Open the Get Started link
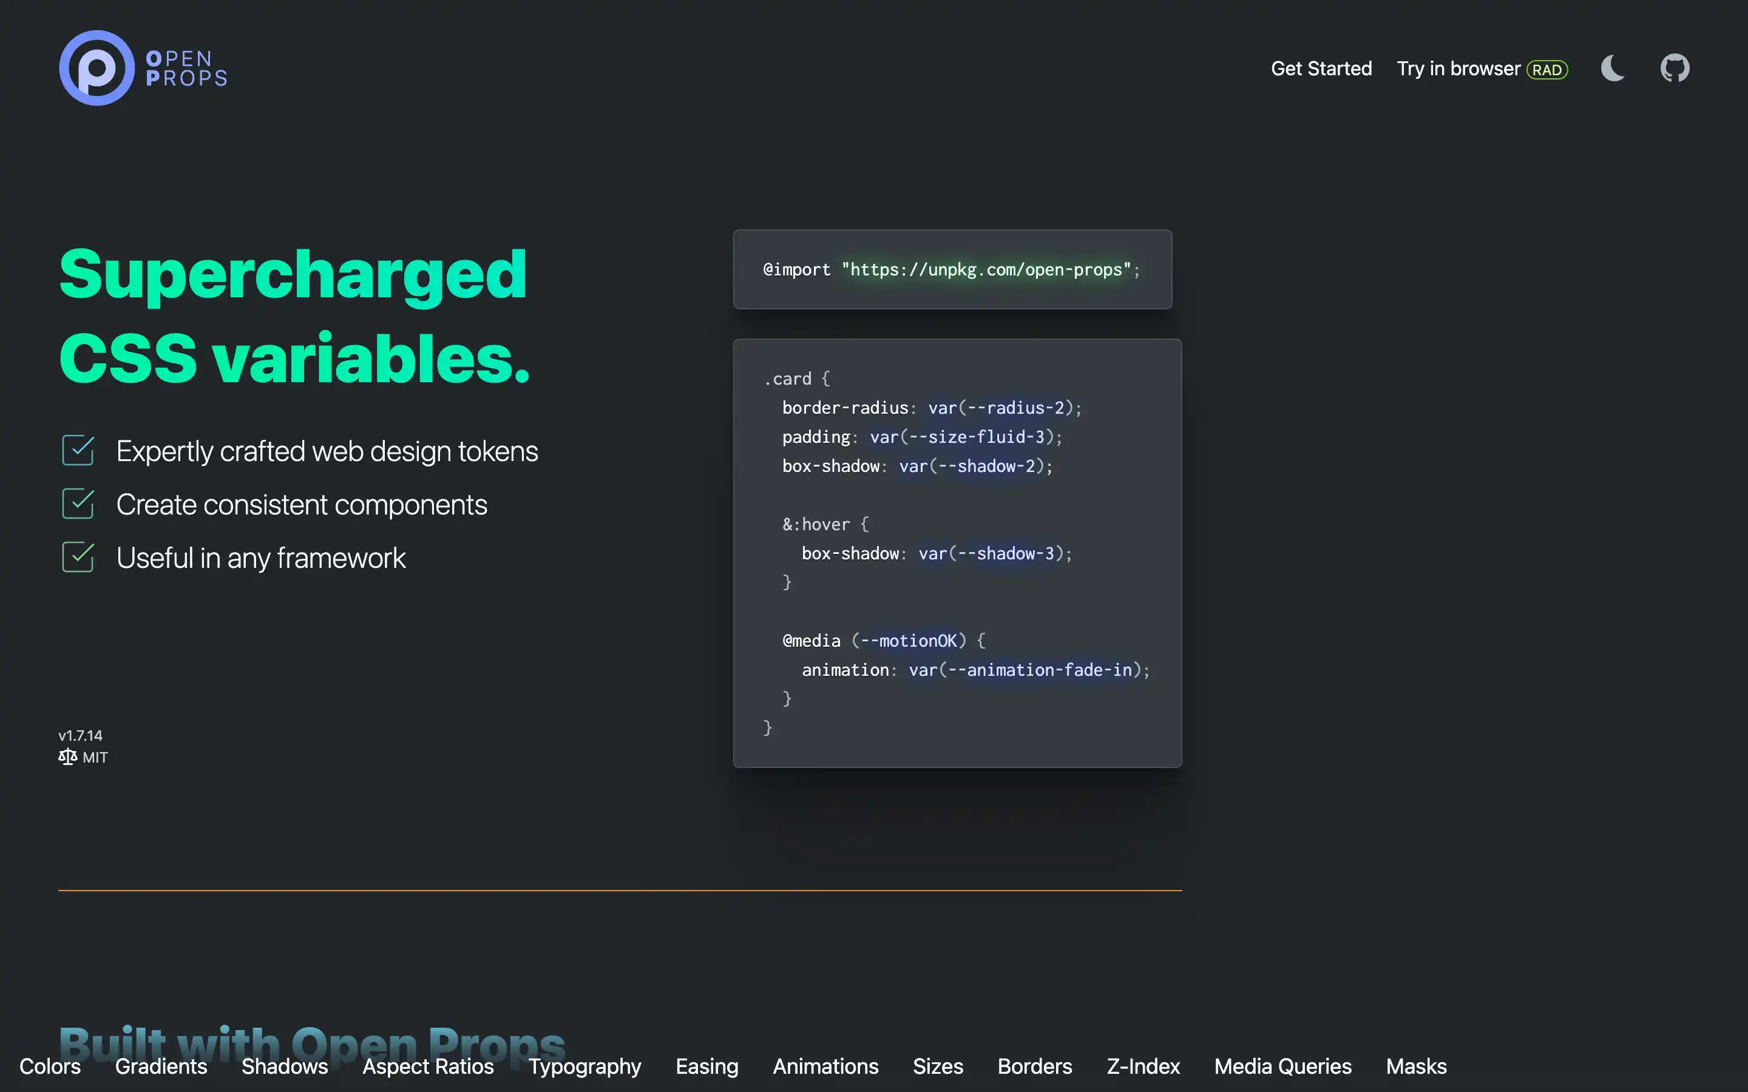Screen dimensions: 1748x1092 (1321, 69)
